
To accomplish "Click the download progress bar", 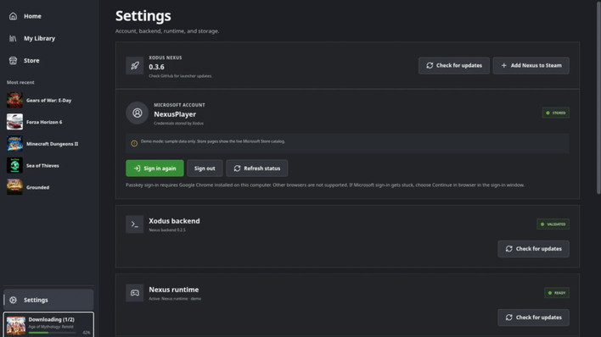I will click(x=52, y=333).
